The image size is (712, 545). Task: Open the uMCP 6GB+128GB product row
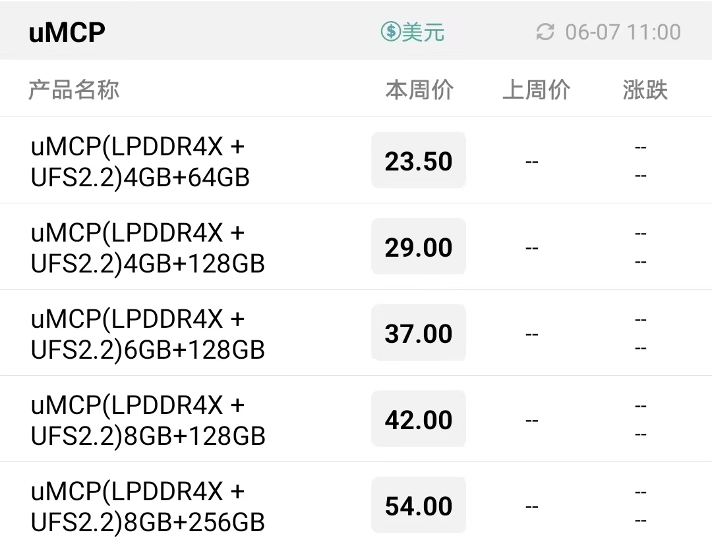click(x=356, y=333)
